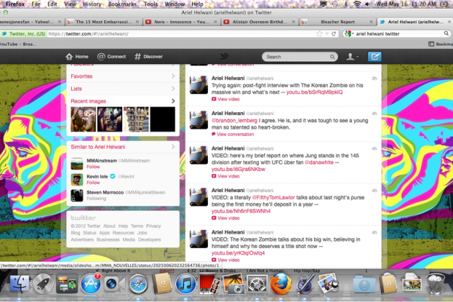Click the @FilthyTomLawlor mention
The width and height of the screenshot is (453, 302).
point(273,198)
